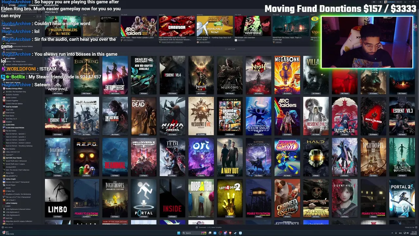Open the Animal Shelter Available Now tile
The image size is (419, 236).
(x=215, y=26)
